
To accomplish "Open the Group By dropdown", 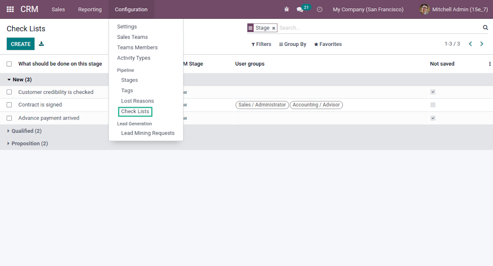I will 292,44.
